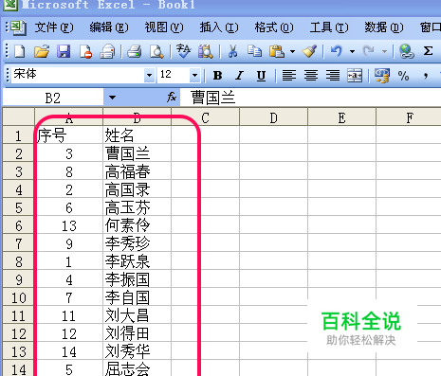The width and height of the screenshot is (441, 376).
Task: Click the Permission icon on the toolbar
Action: 85,51
